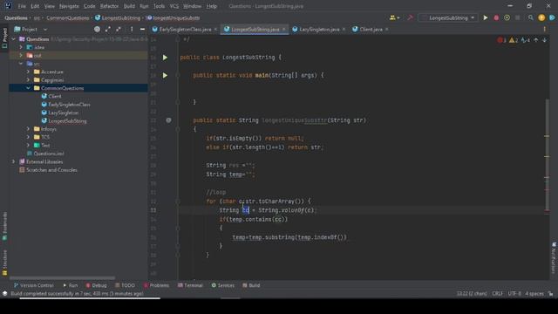Collapse the src folder
This screenshot has height=314, width=558.
(x=21, y=64)
